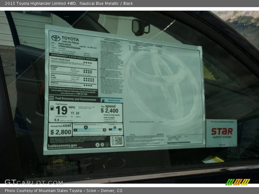Click the barcode at the sticker's bottom right
Image resolution: width=259 pixels, height=194 pixels.
pos(178,143)
